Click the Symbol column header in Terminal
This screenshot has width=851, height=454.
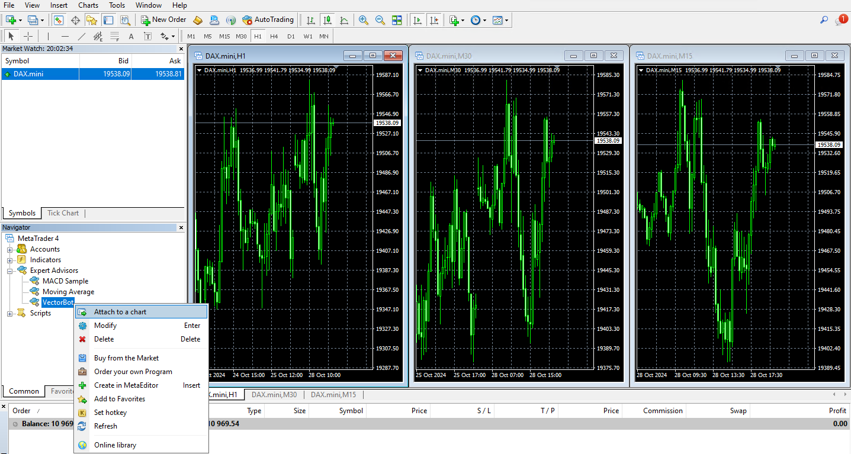pos(351,411)
